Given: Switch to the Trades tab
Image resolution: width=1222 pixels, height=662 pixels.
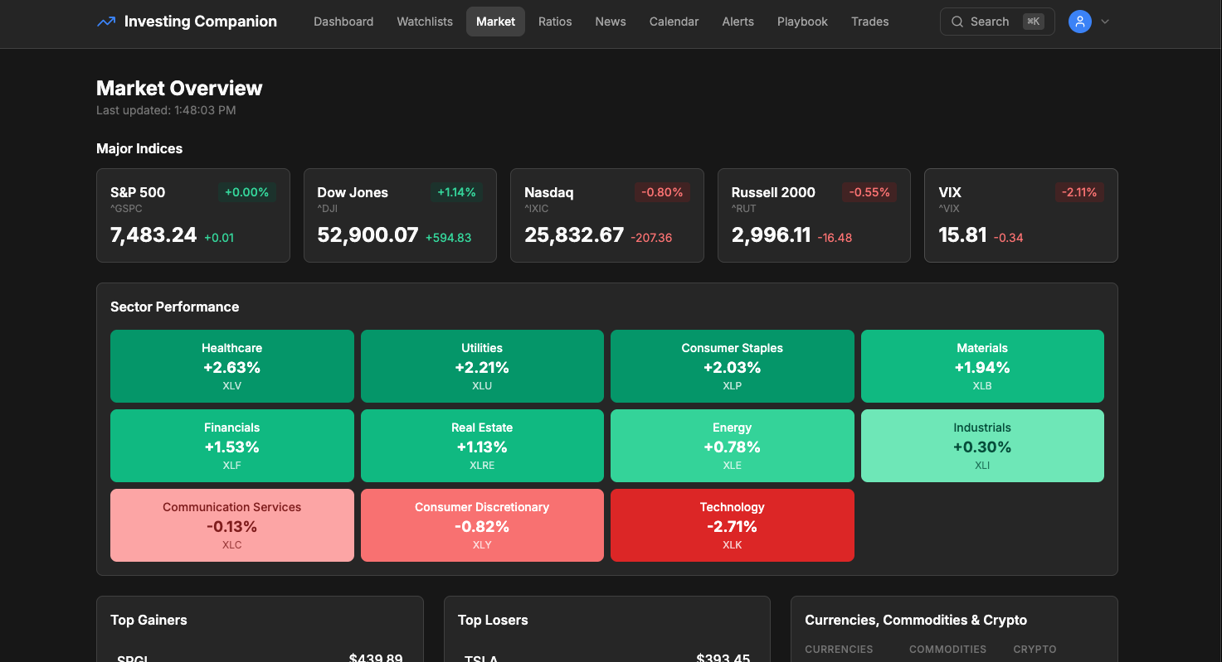Looking at the screenshot, I should pos(869,22).
